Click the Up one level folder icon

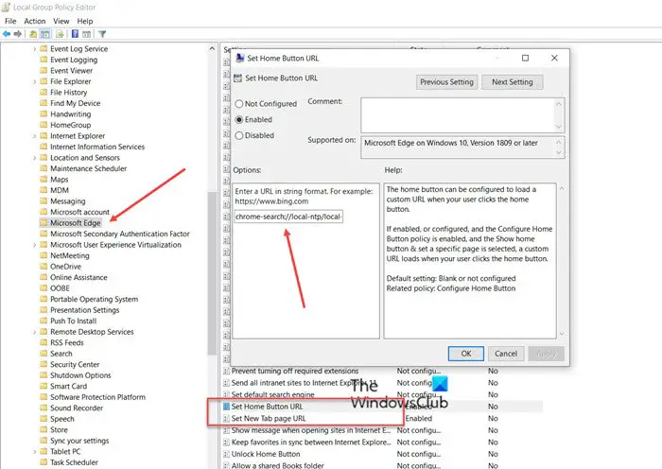[x=33, y=34]
